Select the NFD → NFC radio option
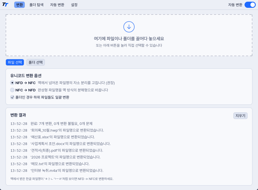258x190 pixels. 12,83
